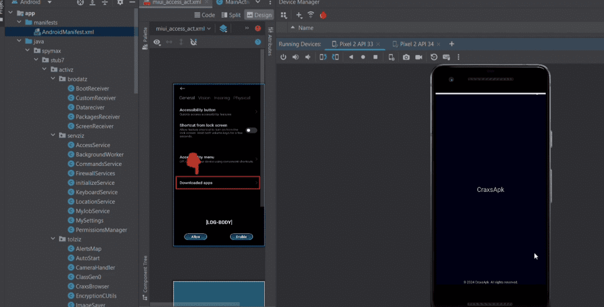This screenshot has height=307, width=604.
Task: Open project panel settings gear
Action: tap(120, 2)
